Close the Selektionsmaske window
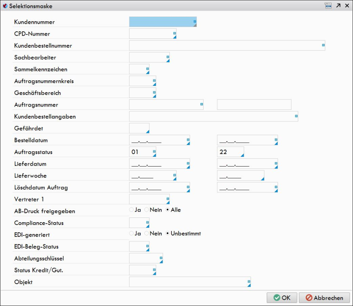The width and height of the screenshot is (353, 306). tap(347, 5)
